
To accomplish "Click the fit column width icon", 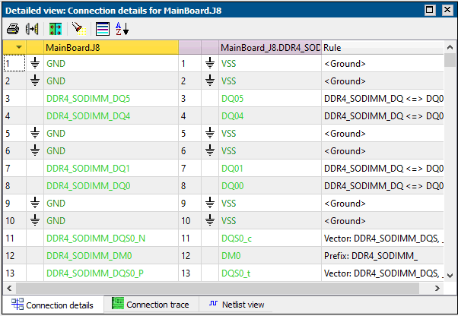I will 32,29.
